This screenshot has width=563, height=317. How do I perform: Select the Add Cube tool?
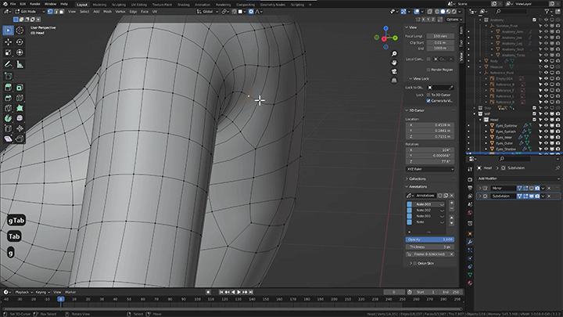pyautogui.click(x=9, y=76)
